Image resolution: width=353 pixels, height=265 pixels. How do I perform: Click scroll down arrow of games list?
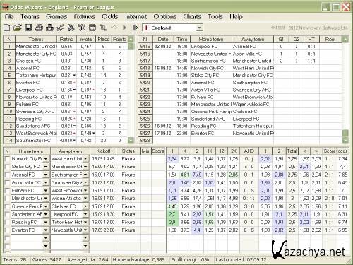(x=345, y=141)
